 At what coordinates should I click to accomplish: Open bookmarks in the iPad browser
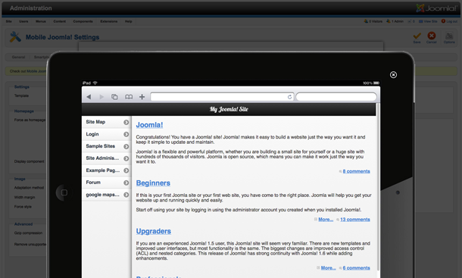click(x=129, y=97)
